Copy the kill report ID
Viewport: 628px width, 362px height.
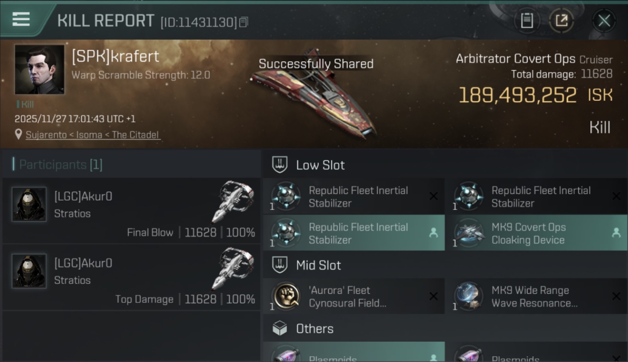click(243, 22)
